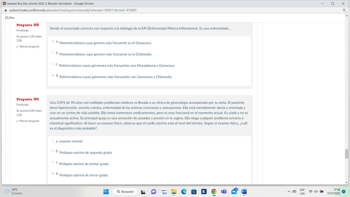Screen dimensions: 350x197
Task: Click the muted volume tray icon
Action: 316,192
